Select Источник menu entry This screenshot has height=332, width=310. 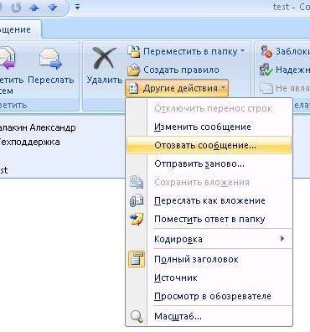coord(209,278)
